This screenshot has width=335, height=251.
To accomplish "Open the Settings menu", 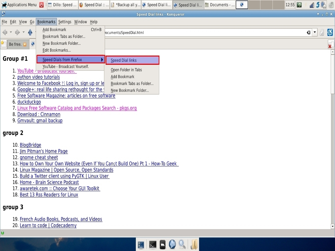I will pyautogui.click(x=65, y=22).
